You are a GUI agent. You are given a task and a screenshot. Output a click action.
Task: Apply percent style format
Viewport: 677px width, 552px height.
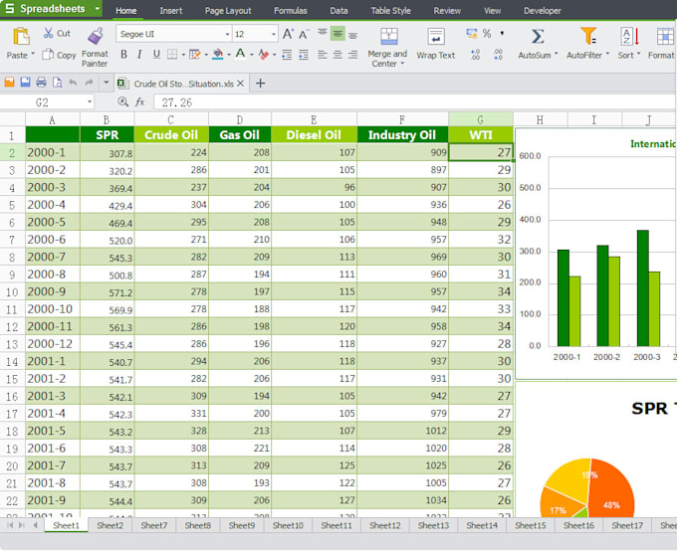click(487, 33)
